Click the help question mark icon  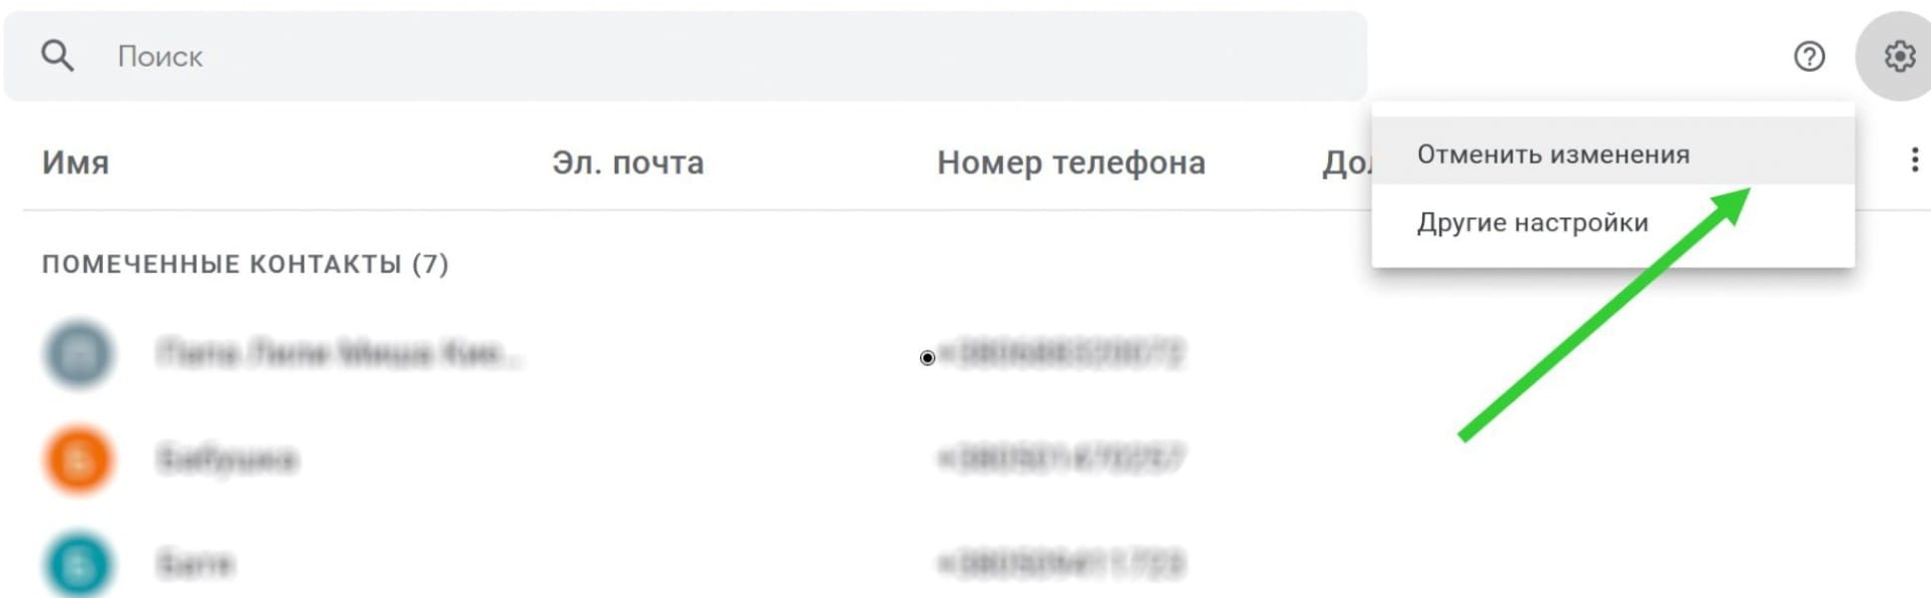[x=1809, y=57]
